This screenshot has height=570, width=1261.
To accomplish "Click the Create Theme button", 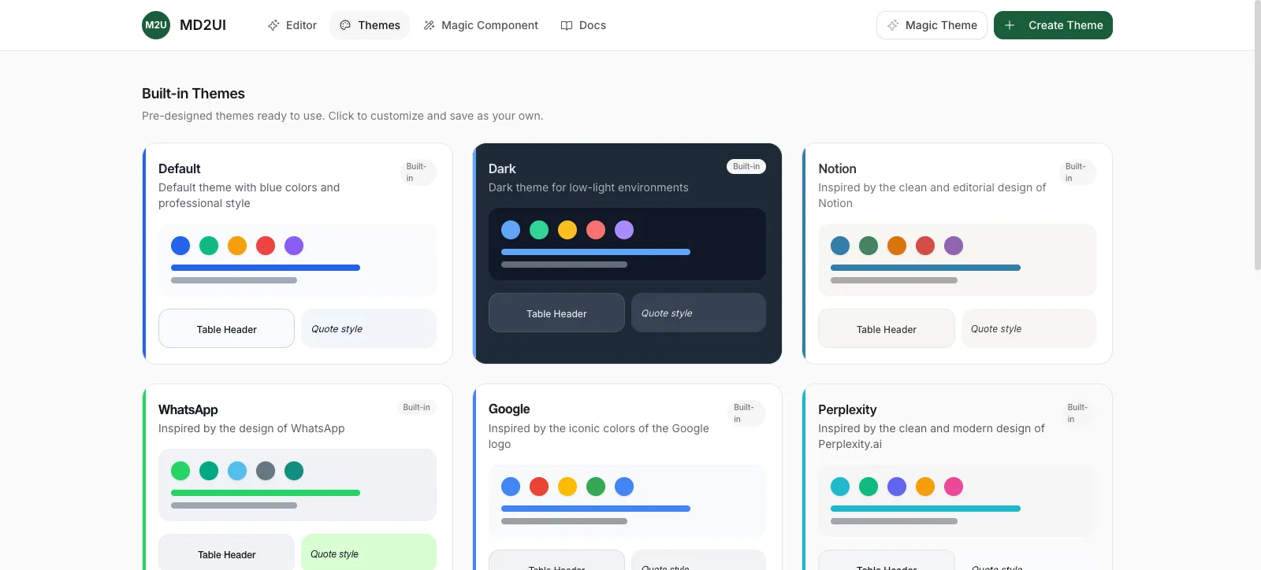I will coord(1053,25).
